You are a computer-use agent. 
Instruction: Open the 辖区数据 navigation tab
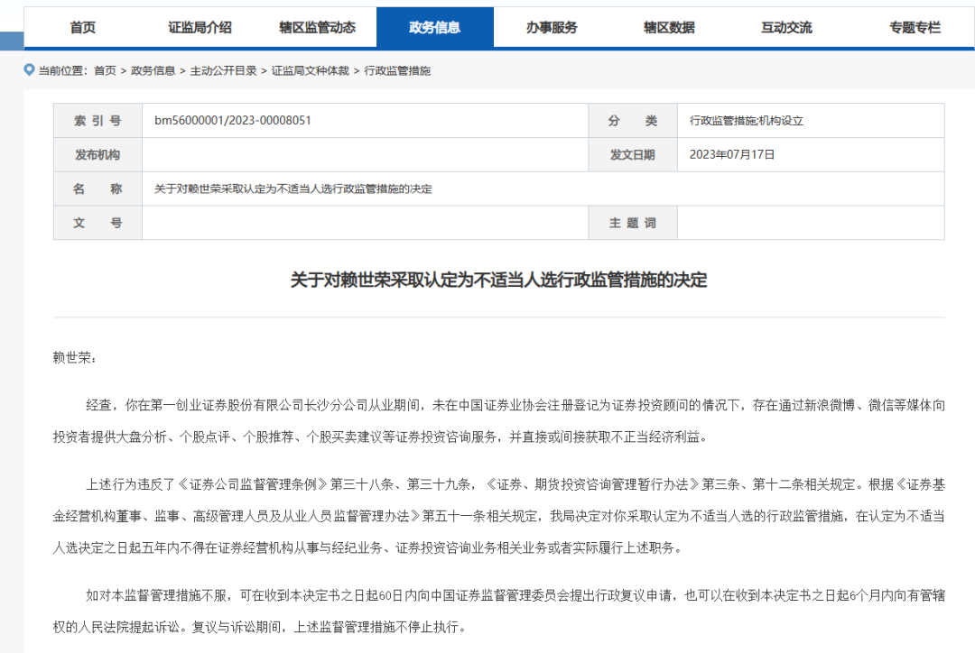pyautogui.click(x=669, y=27)
